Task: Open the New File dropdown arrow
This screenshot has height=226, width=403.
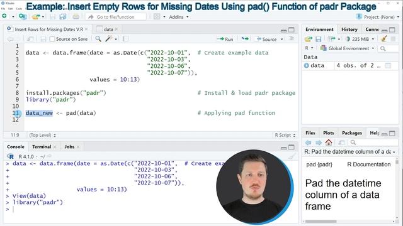Action: pyautogui.click(x=13, y=17)
